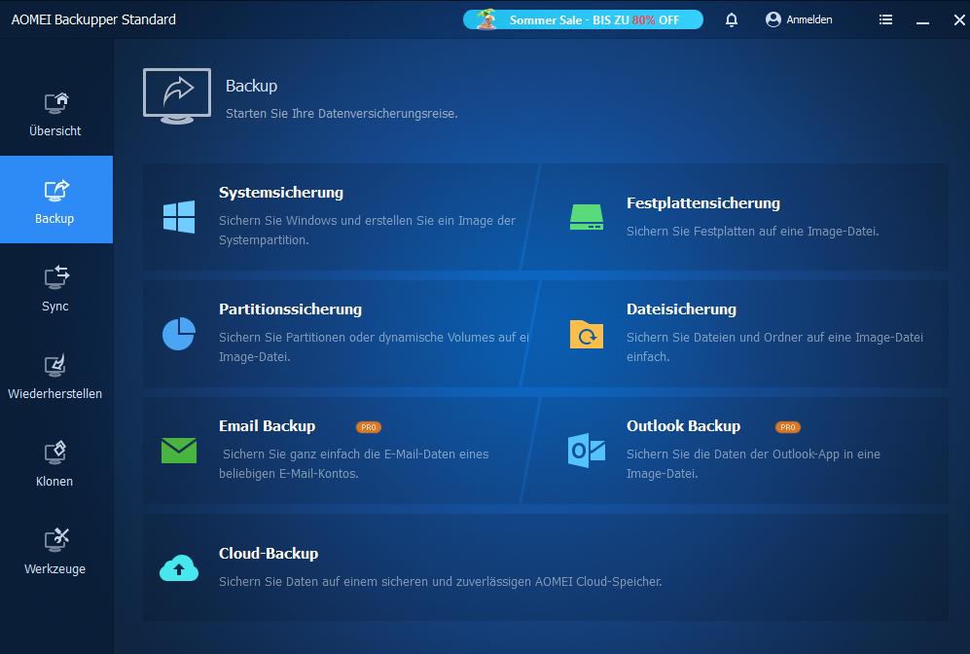This screenshot has width=970, height=654.
Task: Select the Backup sidebar icon
Action: [56, 191]
